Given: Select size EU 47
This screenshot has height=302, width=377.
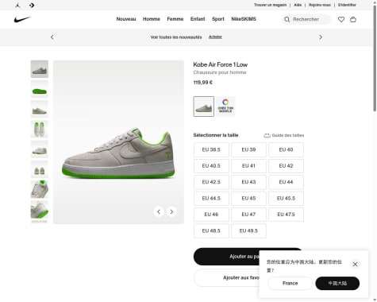Looking at the screenshot, I should [x=248, y=215].
